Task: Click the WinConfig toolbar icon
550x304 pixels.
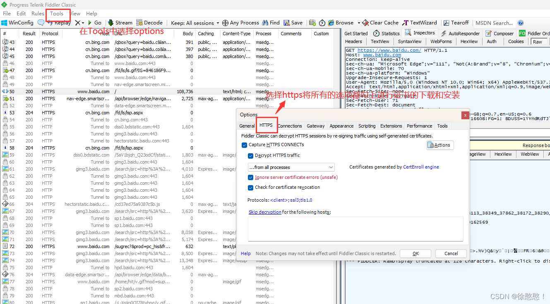Action: click(4, 23)
